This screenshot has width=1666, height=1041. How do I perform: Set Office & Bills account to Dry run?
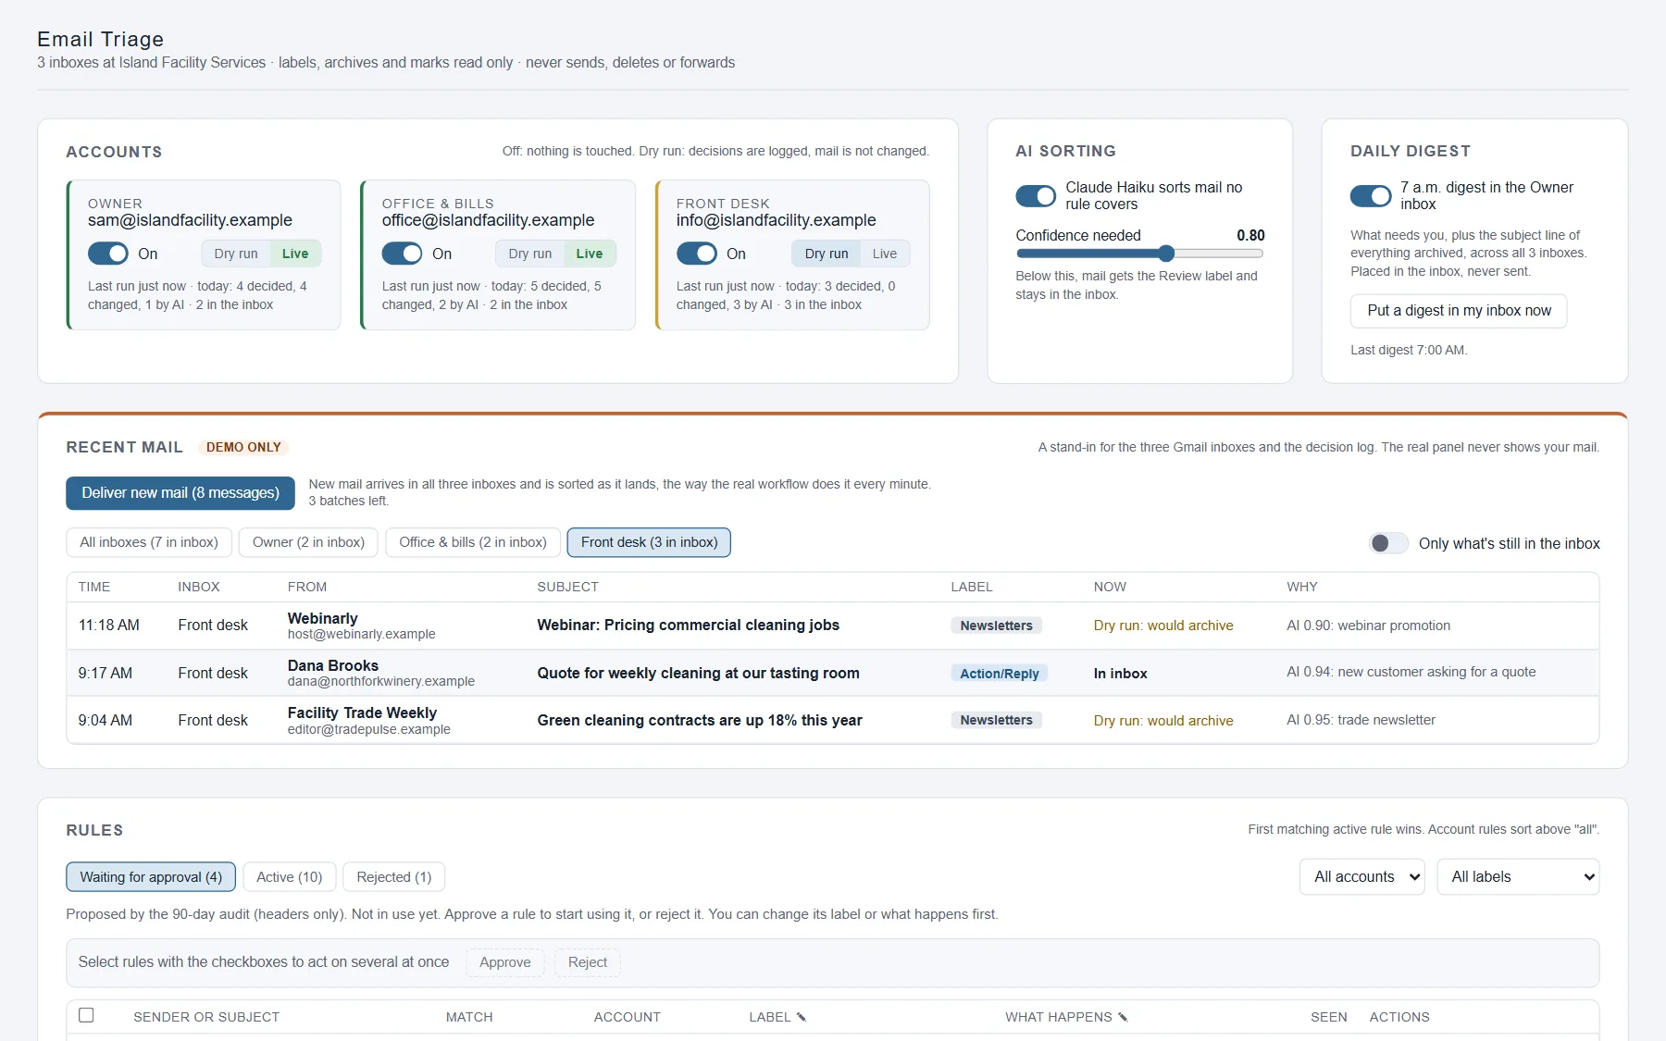click(x=530, y=254)
